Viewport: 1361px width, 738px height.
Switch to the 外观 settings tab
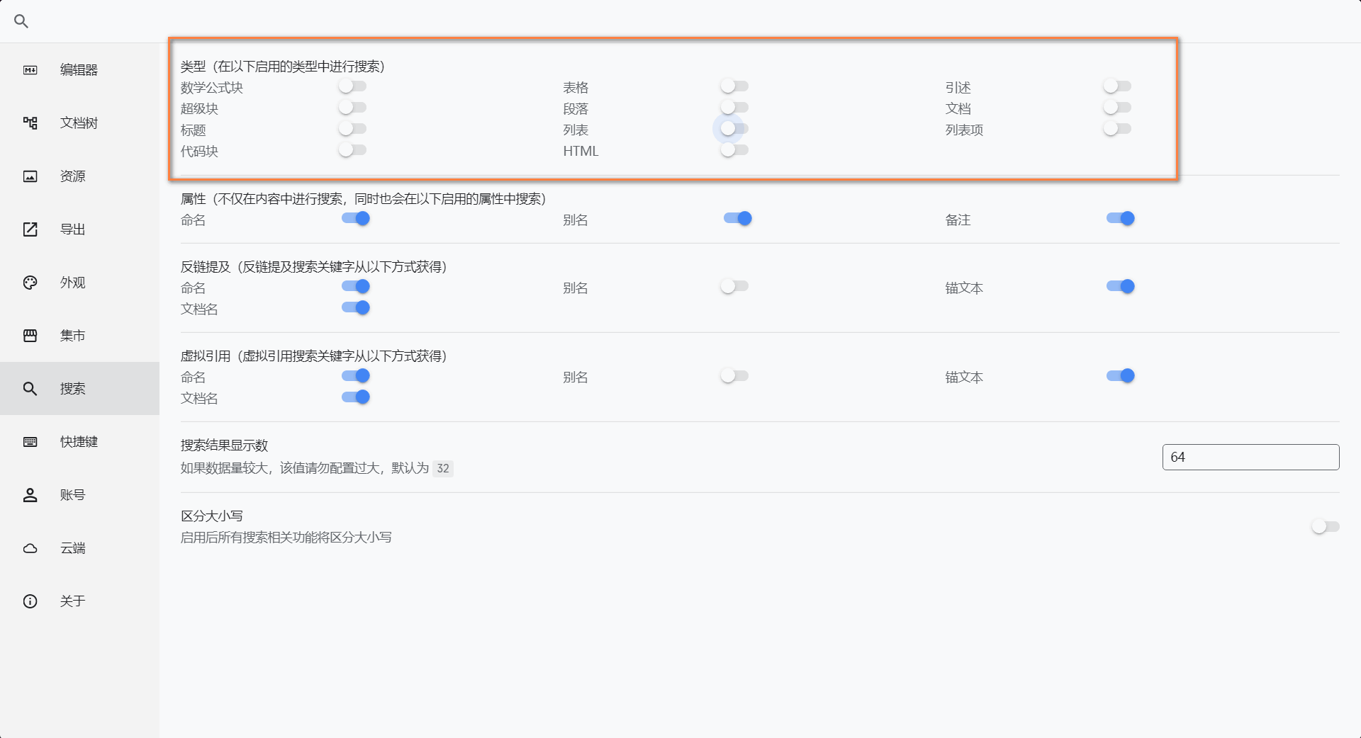[30, 282]
